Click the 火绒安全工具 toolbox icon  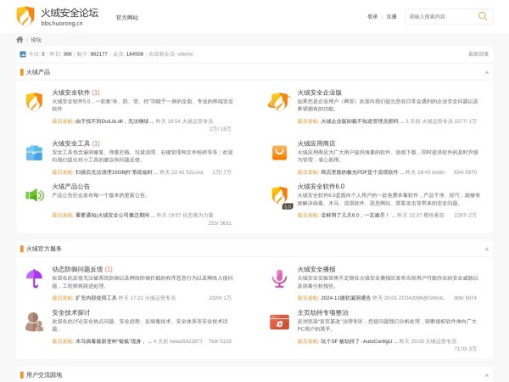click(x=34, y=153)
